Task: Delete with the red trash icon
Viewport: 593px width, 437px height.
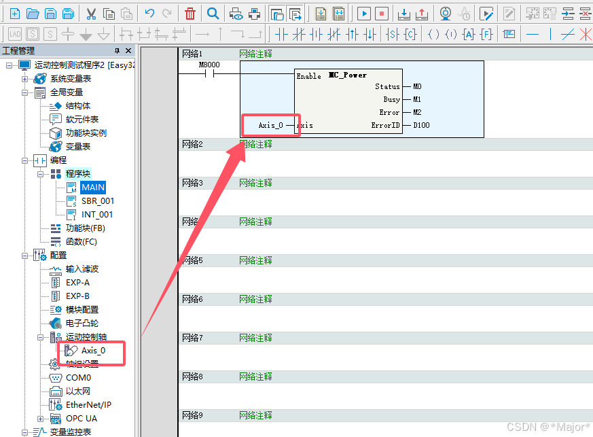Action: pos(190,14)
